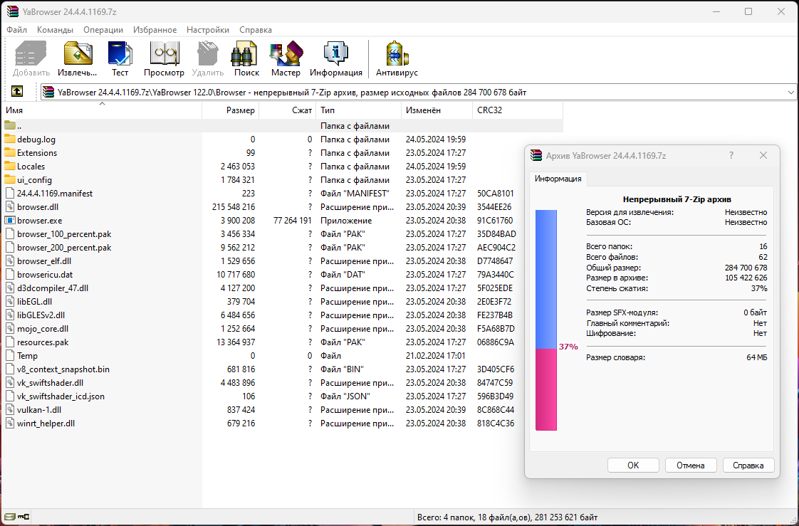Click the drive icon in status bar
The width and height of the screenshot is (799, 526).
coord(10,517)
